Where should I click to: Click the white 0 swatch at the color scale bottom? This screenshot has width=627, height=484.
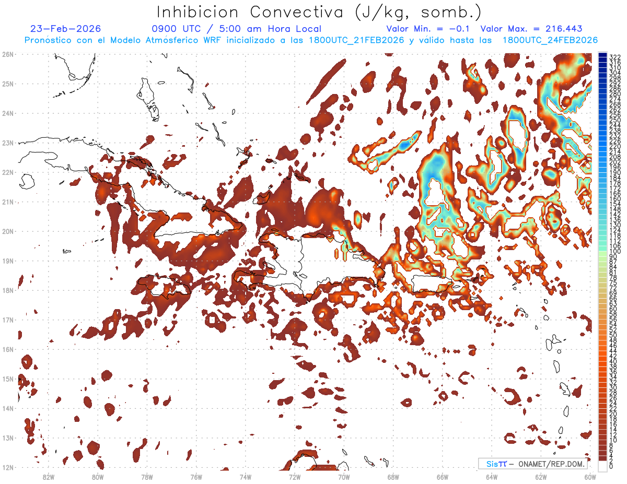(x=602, y=466)
